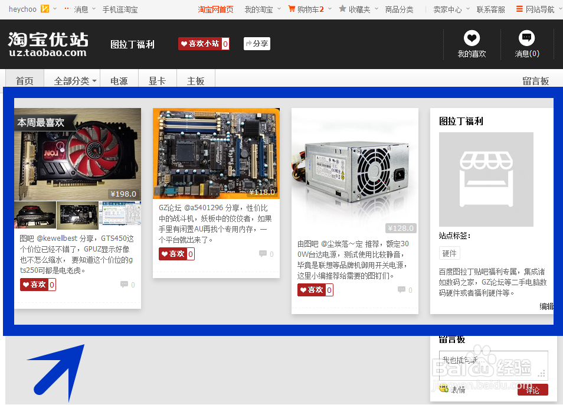Click the 淘宝优站 logo
Screen dimensions: 563x405
coord(48,44)
